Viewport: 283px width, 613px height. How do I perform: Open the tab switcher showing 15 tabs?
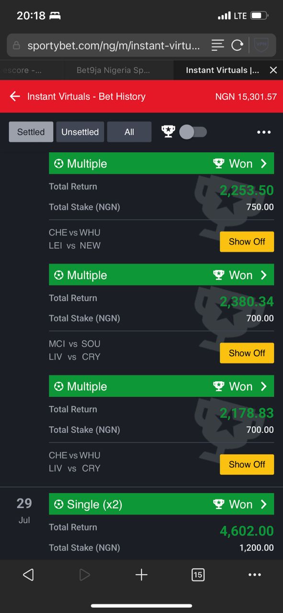point(198,575)
